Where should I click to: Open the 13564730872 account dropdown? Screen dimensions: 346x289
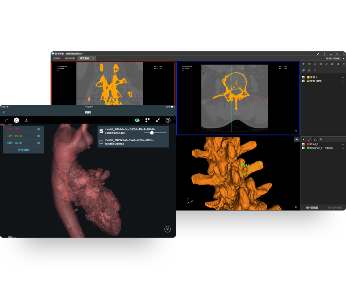coord(343,59)
